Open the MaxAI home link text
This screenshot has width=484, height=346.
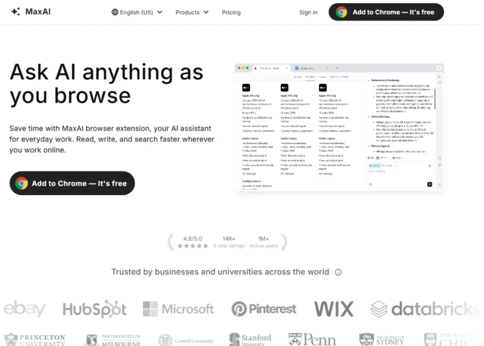tap(38, 12)
